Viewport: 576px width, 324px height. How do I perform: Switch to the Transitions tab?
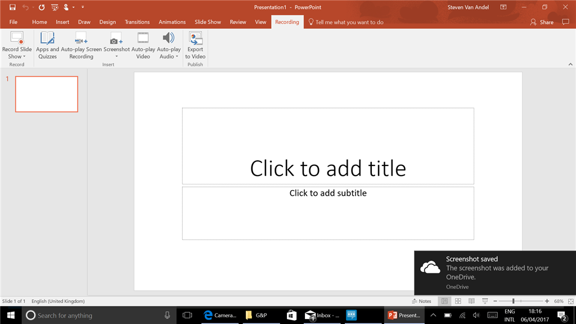[137, 22]
